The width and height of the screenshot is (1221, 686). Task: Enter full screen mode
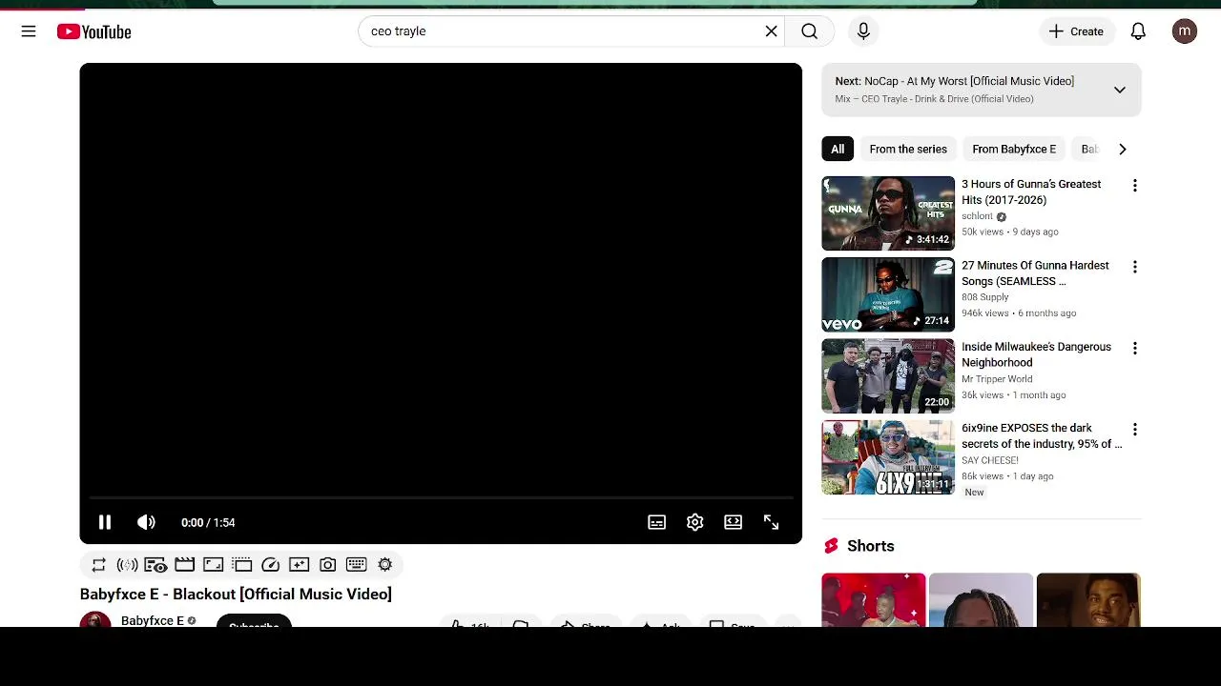tap(771, 522)
